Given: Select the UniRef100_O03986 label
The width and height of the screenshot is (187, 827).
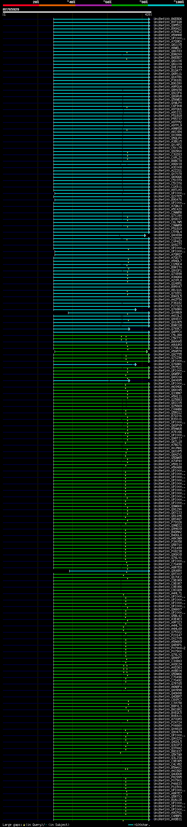Looking at the screenshot, I should point(168,135).
